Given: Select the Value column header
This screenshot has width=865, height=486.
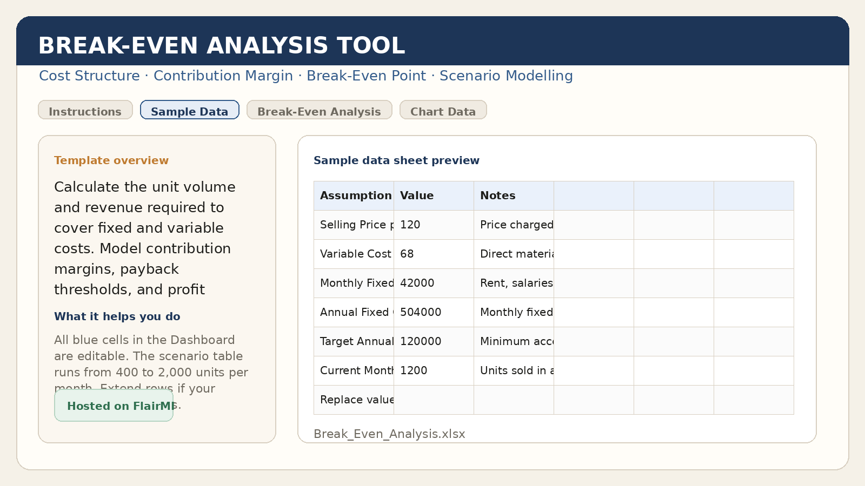Looking at the screenshot, I should pos(416,195).
